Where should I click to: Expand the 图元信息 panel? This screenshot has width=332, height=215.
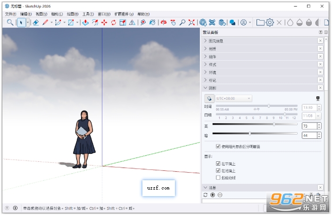point(260,41)
